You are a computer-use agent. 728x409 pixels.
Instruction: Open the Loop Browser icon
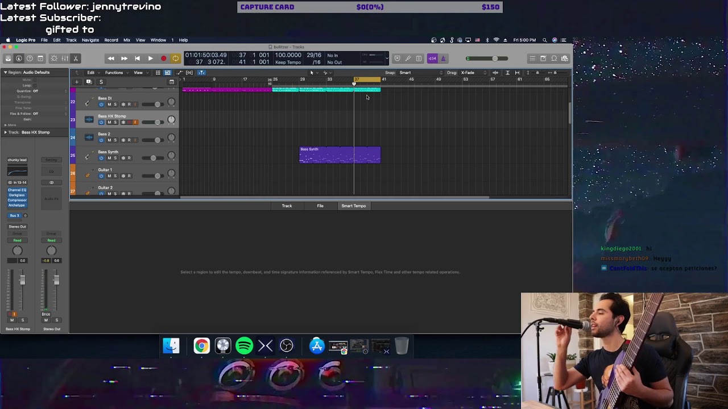[x=554, y=59]
